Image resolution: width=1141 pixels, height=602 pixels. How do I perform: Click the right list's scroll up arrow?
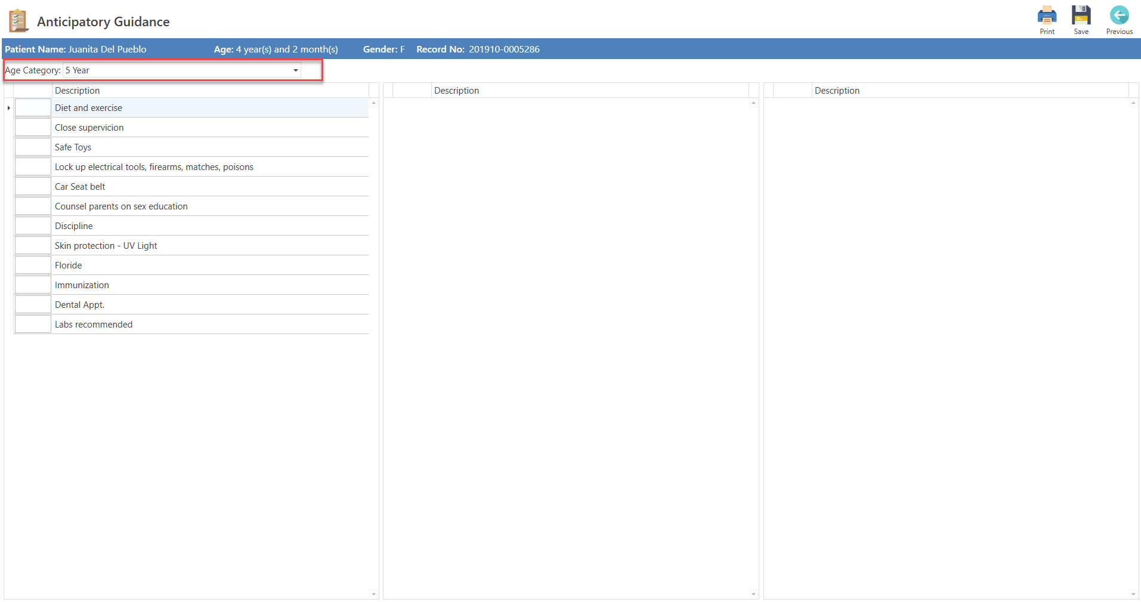(x=1133, y=103)
